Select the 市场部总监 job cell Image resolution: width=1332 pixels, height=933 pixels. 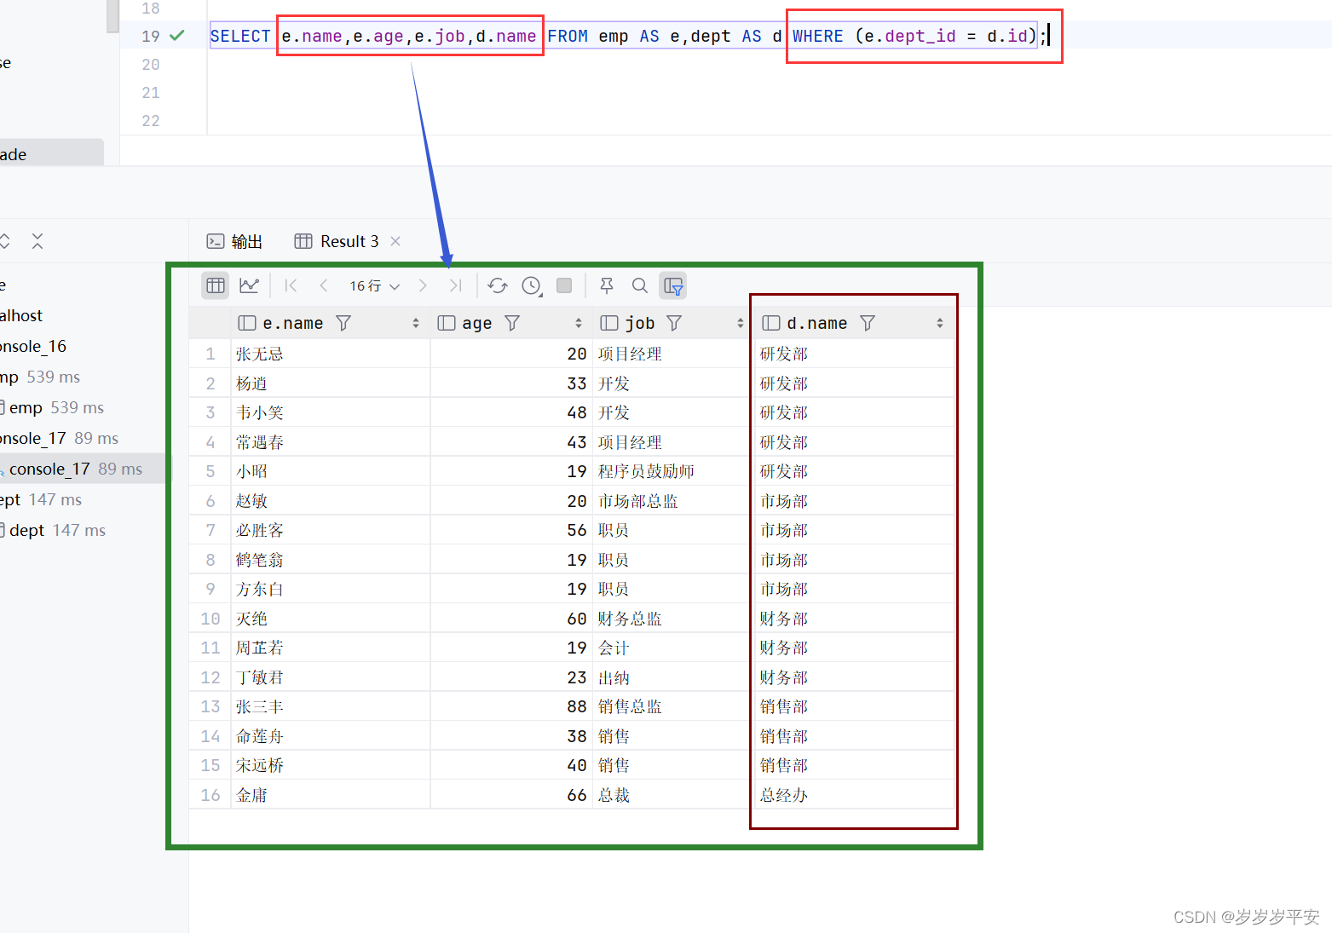[x=672, y=501]
